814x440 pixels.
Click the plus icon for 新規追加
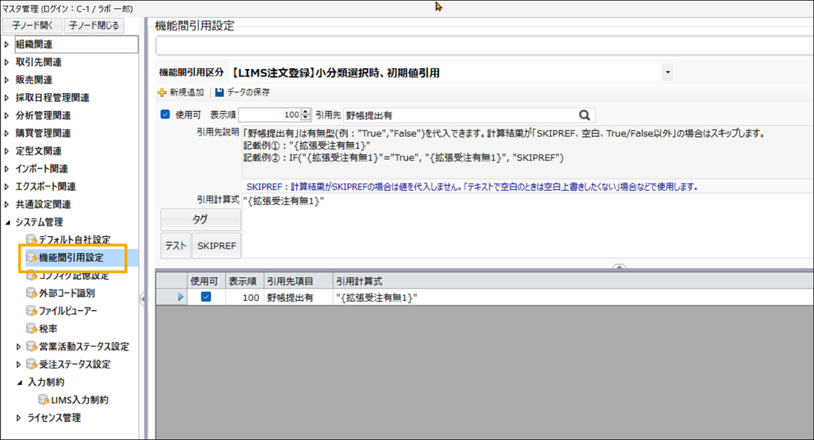[162, 92]
